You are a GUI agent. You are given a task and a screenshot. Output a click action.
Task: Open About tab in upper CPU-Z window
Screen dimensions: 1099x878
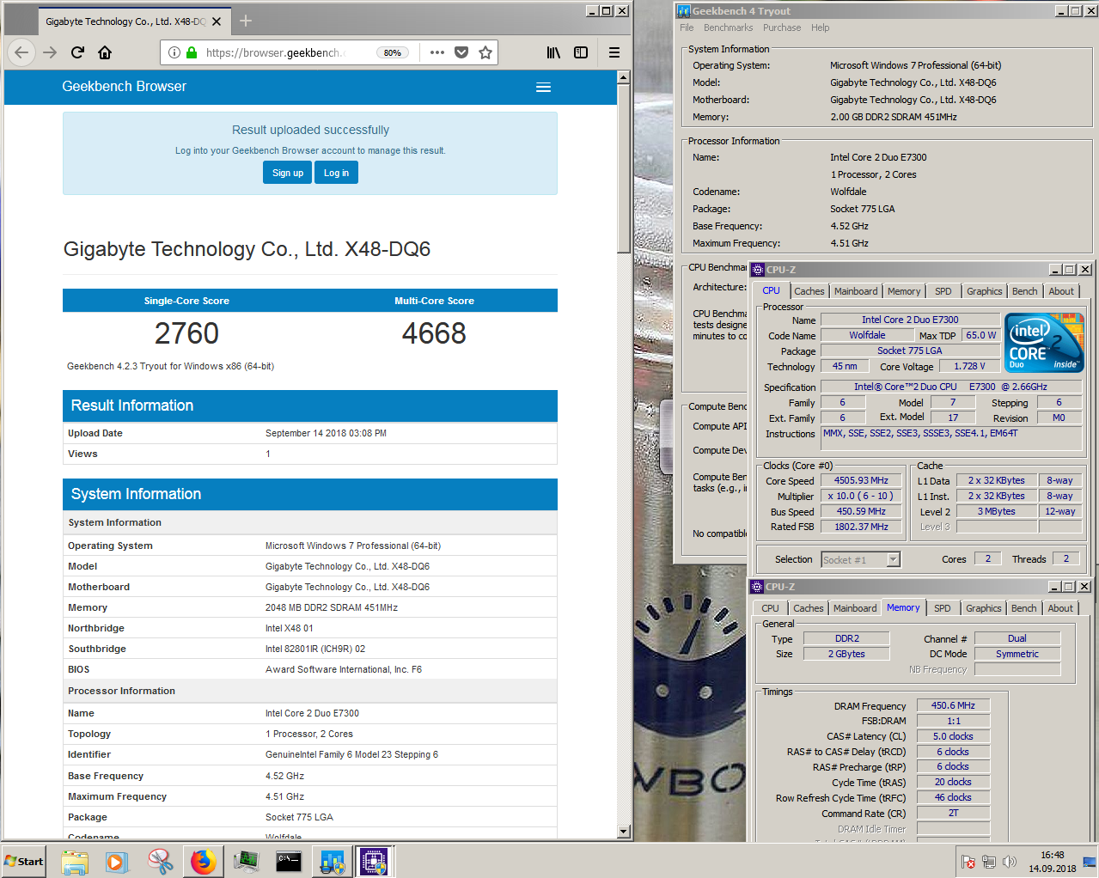[x=1061, y=291]
